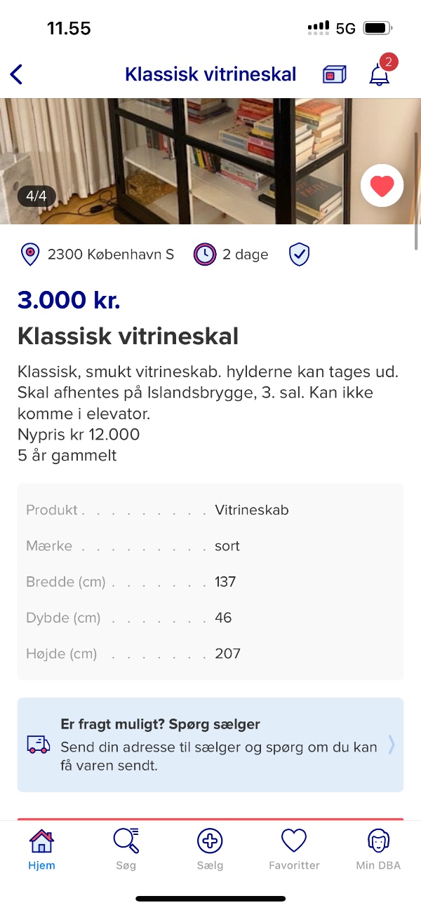Toggle favorite status of the vitrineskab

[x=382, y=185]
